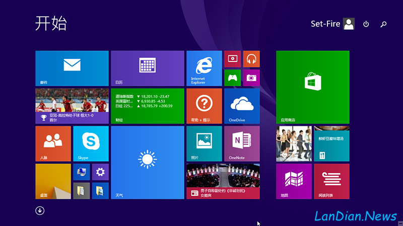The height and width of the screenshot is (226, 403).
Task: Open the Maps (地图) tile
Action: (x=294, y=181)
